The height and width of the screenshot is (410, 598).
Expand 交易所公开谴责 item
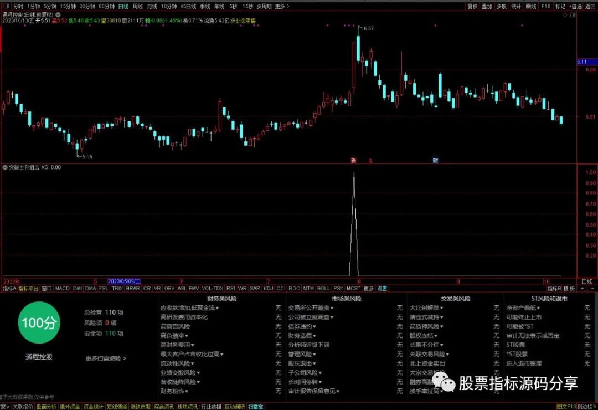click(311, 307)
